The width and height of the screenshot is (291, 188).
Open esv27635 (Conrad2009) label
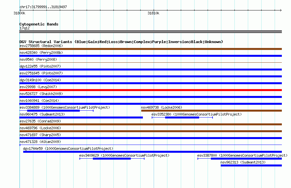tap(40, 121)
